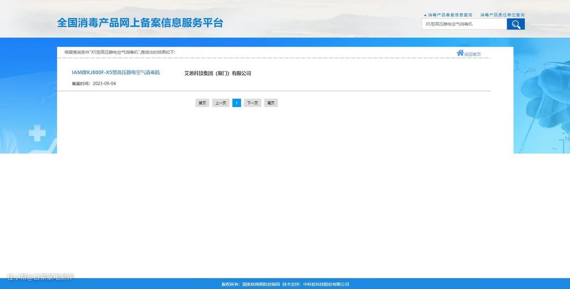This screenshot has height=289, width=570.
Task: Click company name 艾恩科技集团（厦门）有限公司
Action: [x=217, y=73]
